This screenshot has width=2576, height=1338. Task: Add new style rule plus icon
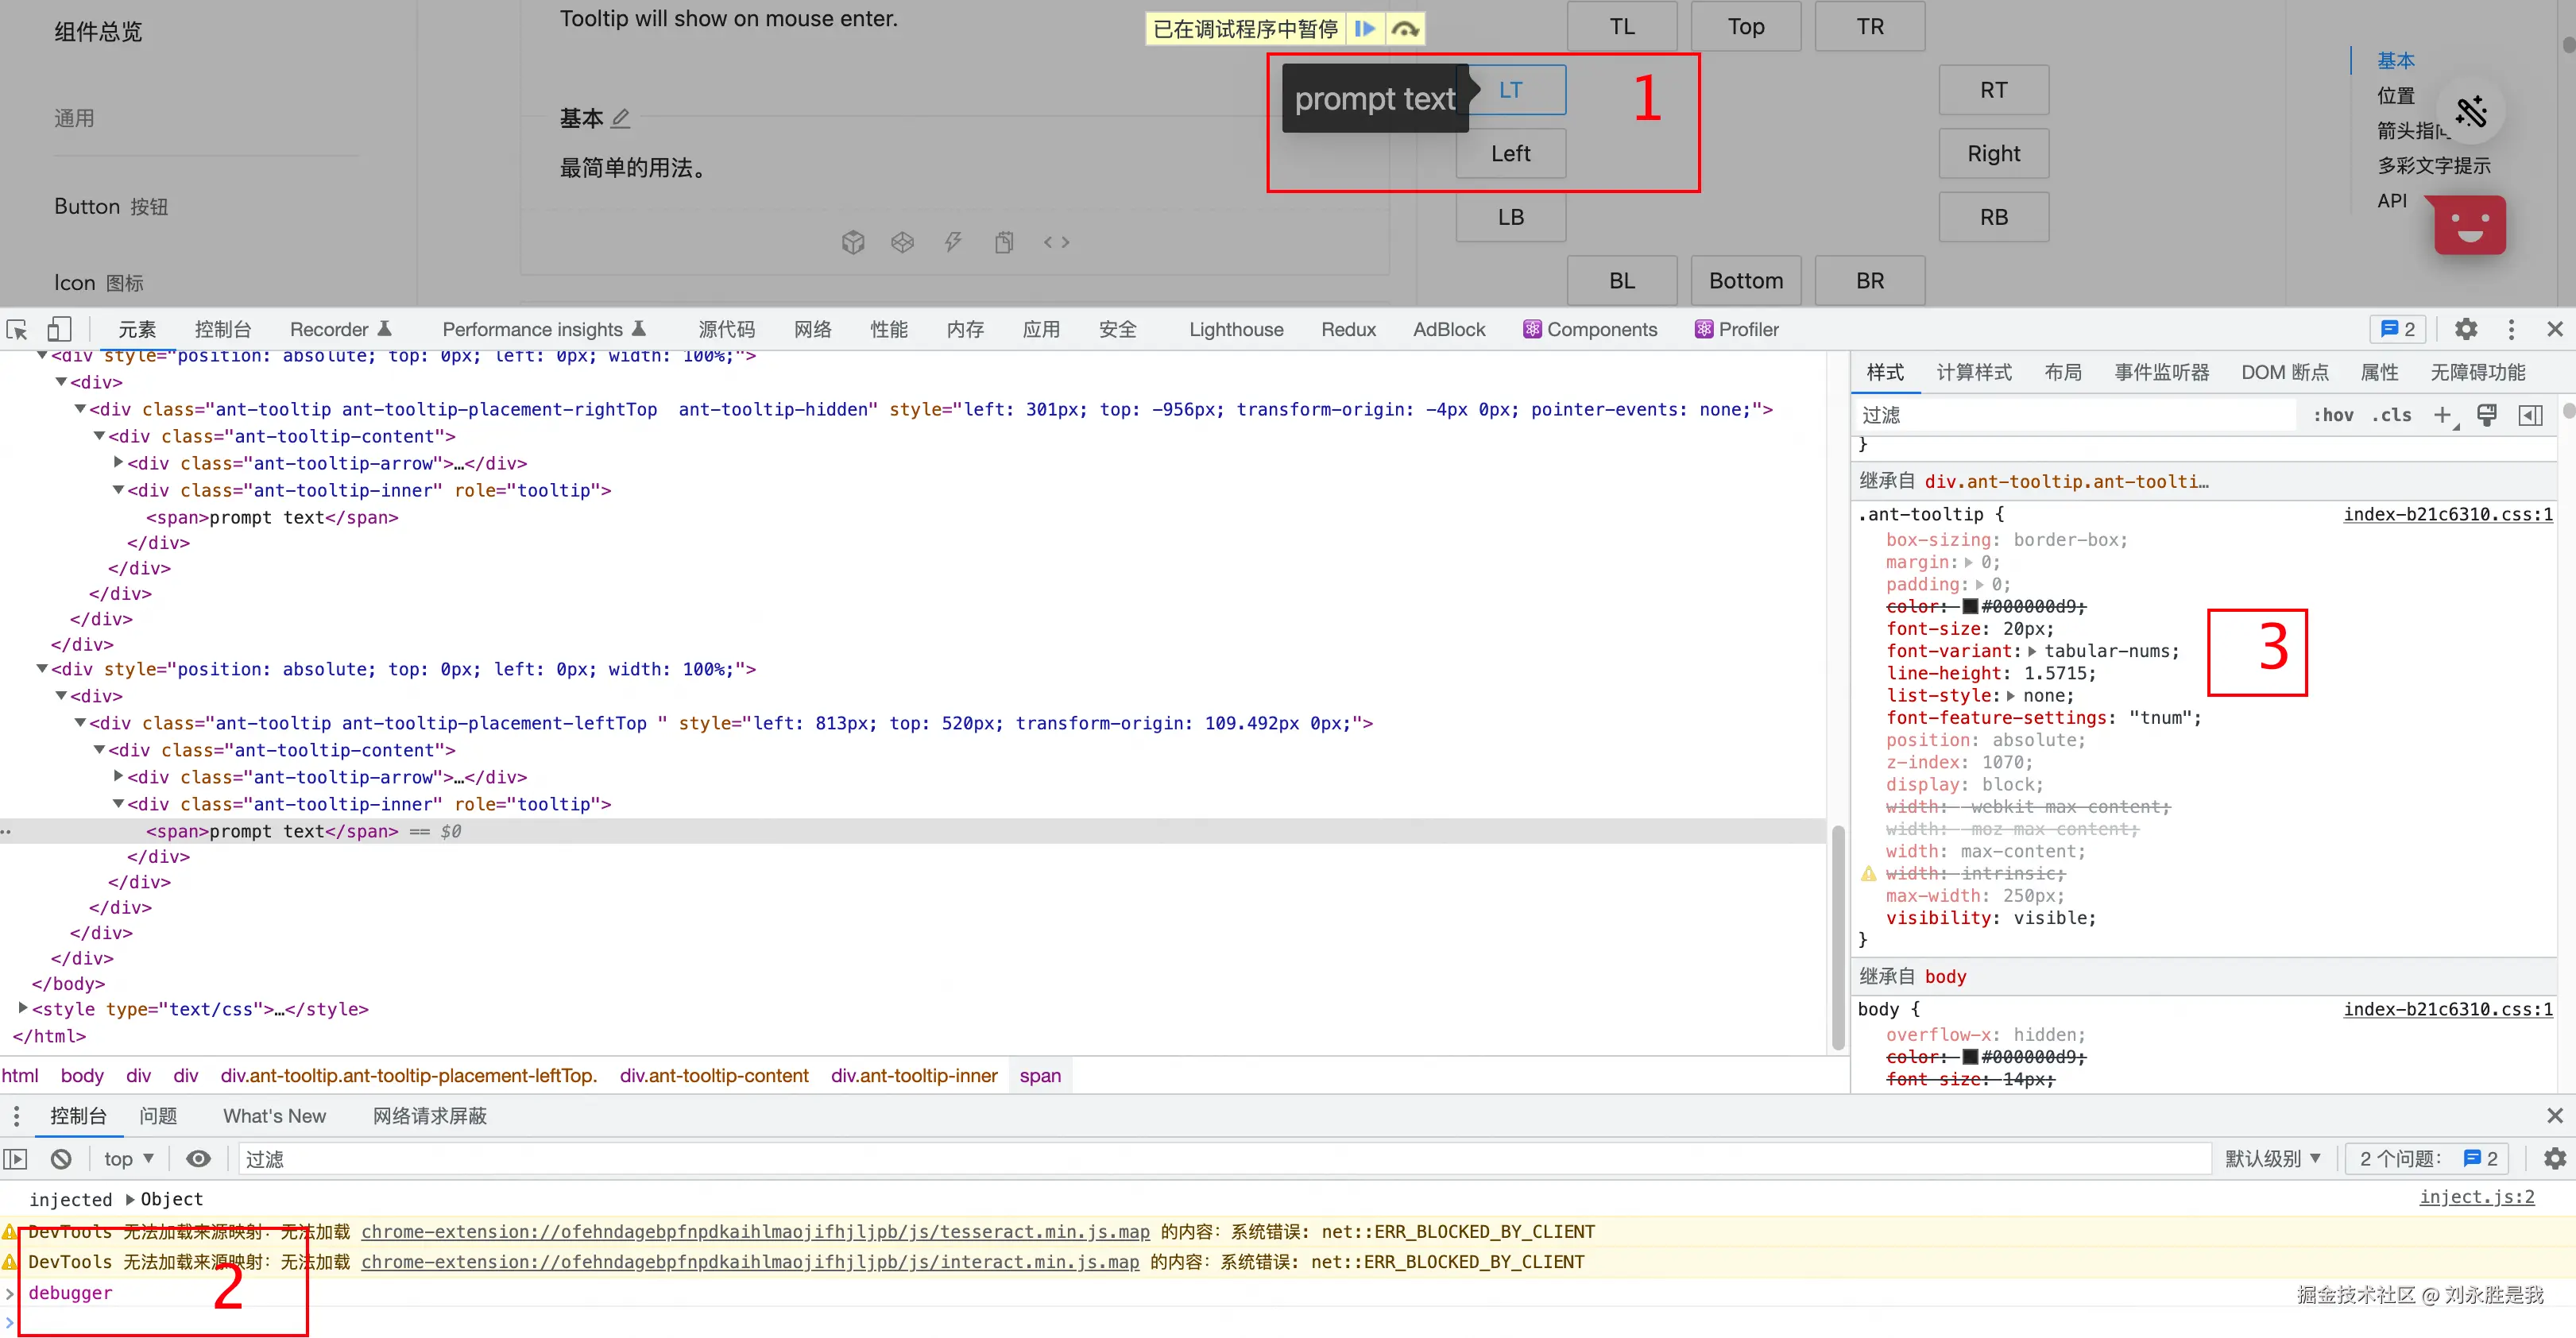point(2443,415)
